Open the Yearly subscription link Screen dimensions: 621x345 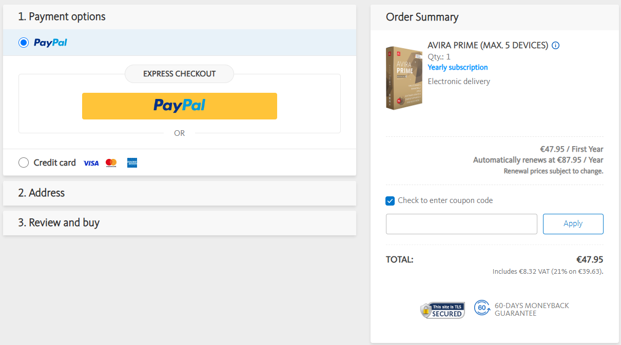(457, 68)
